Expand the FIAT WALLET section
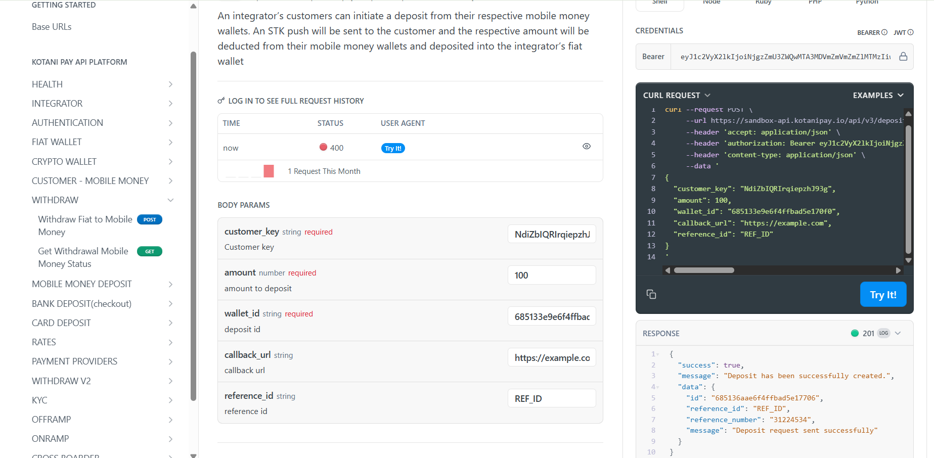The width and height of the screenshot is (934, 458). [170, 142]
